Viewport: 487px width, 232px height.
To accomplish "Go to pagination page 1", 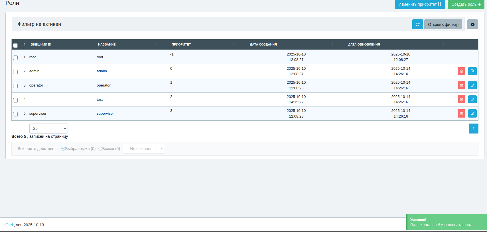I will (x=474, y=129).
